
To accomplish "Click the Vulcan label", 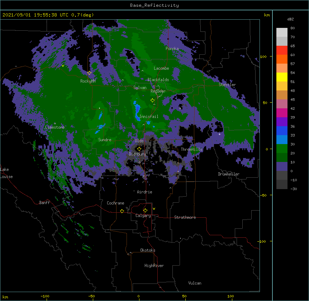I will point(195,283).
